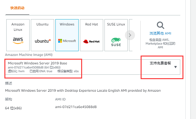Choose the Ubuntu AMI tile
Screen dimensions: 196x119
tap(42, 35)
